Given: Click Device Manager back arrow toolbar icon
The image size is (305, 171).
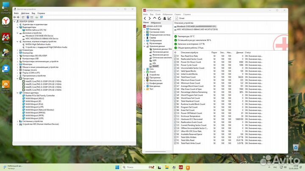Looking at the screenshot, I should click(x=14, y=17).
